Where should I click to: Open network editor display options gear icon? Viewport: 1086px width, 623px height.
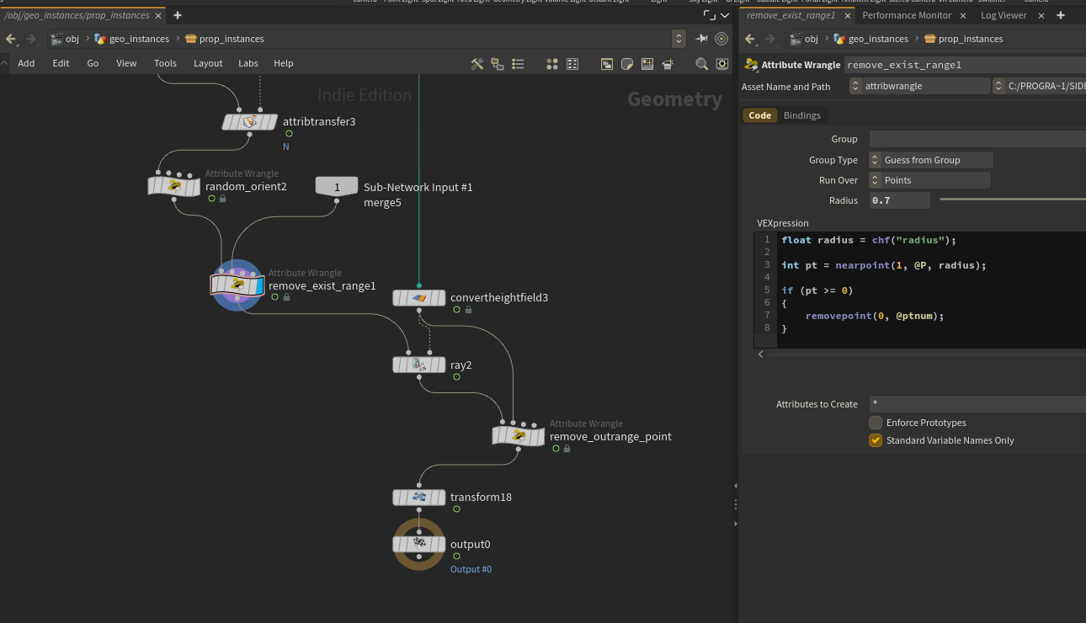pyautogui.click(x=721, y=63)
